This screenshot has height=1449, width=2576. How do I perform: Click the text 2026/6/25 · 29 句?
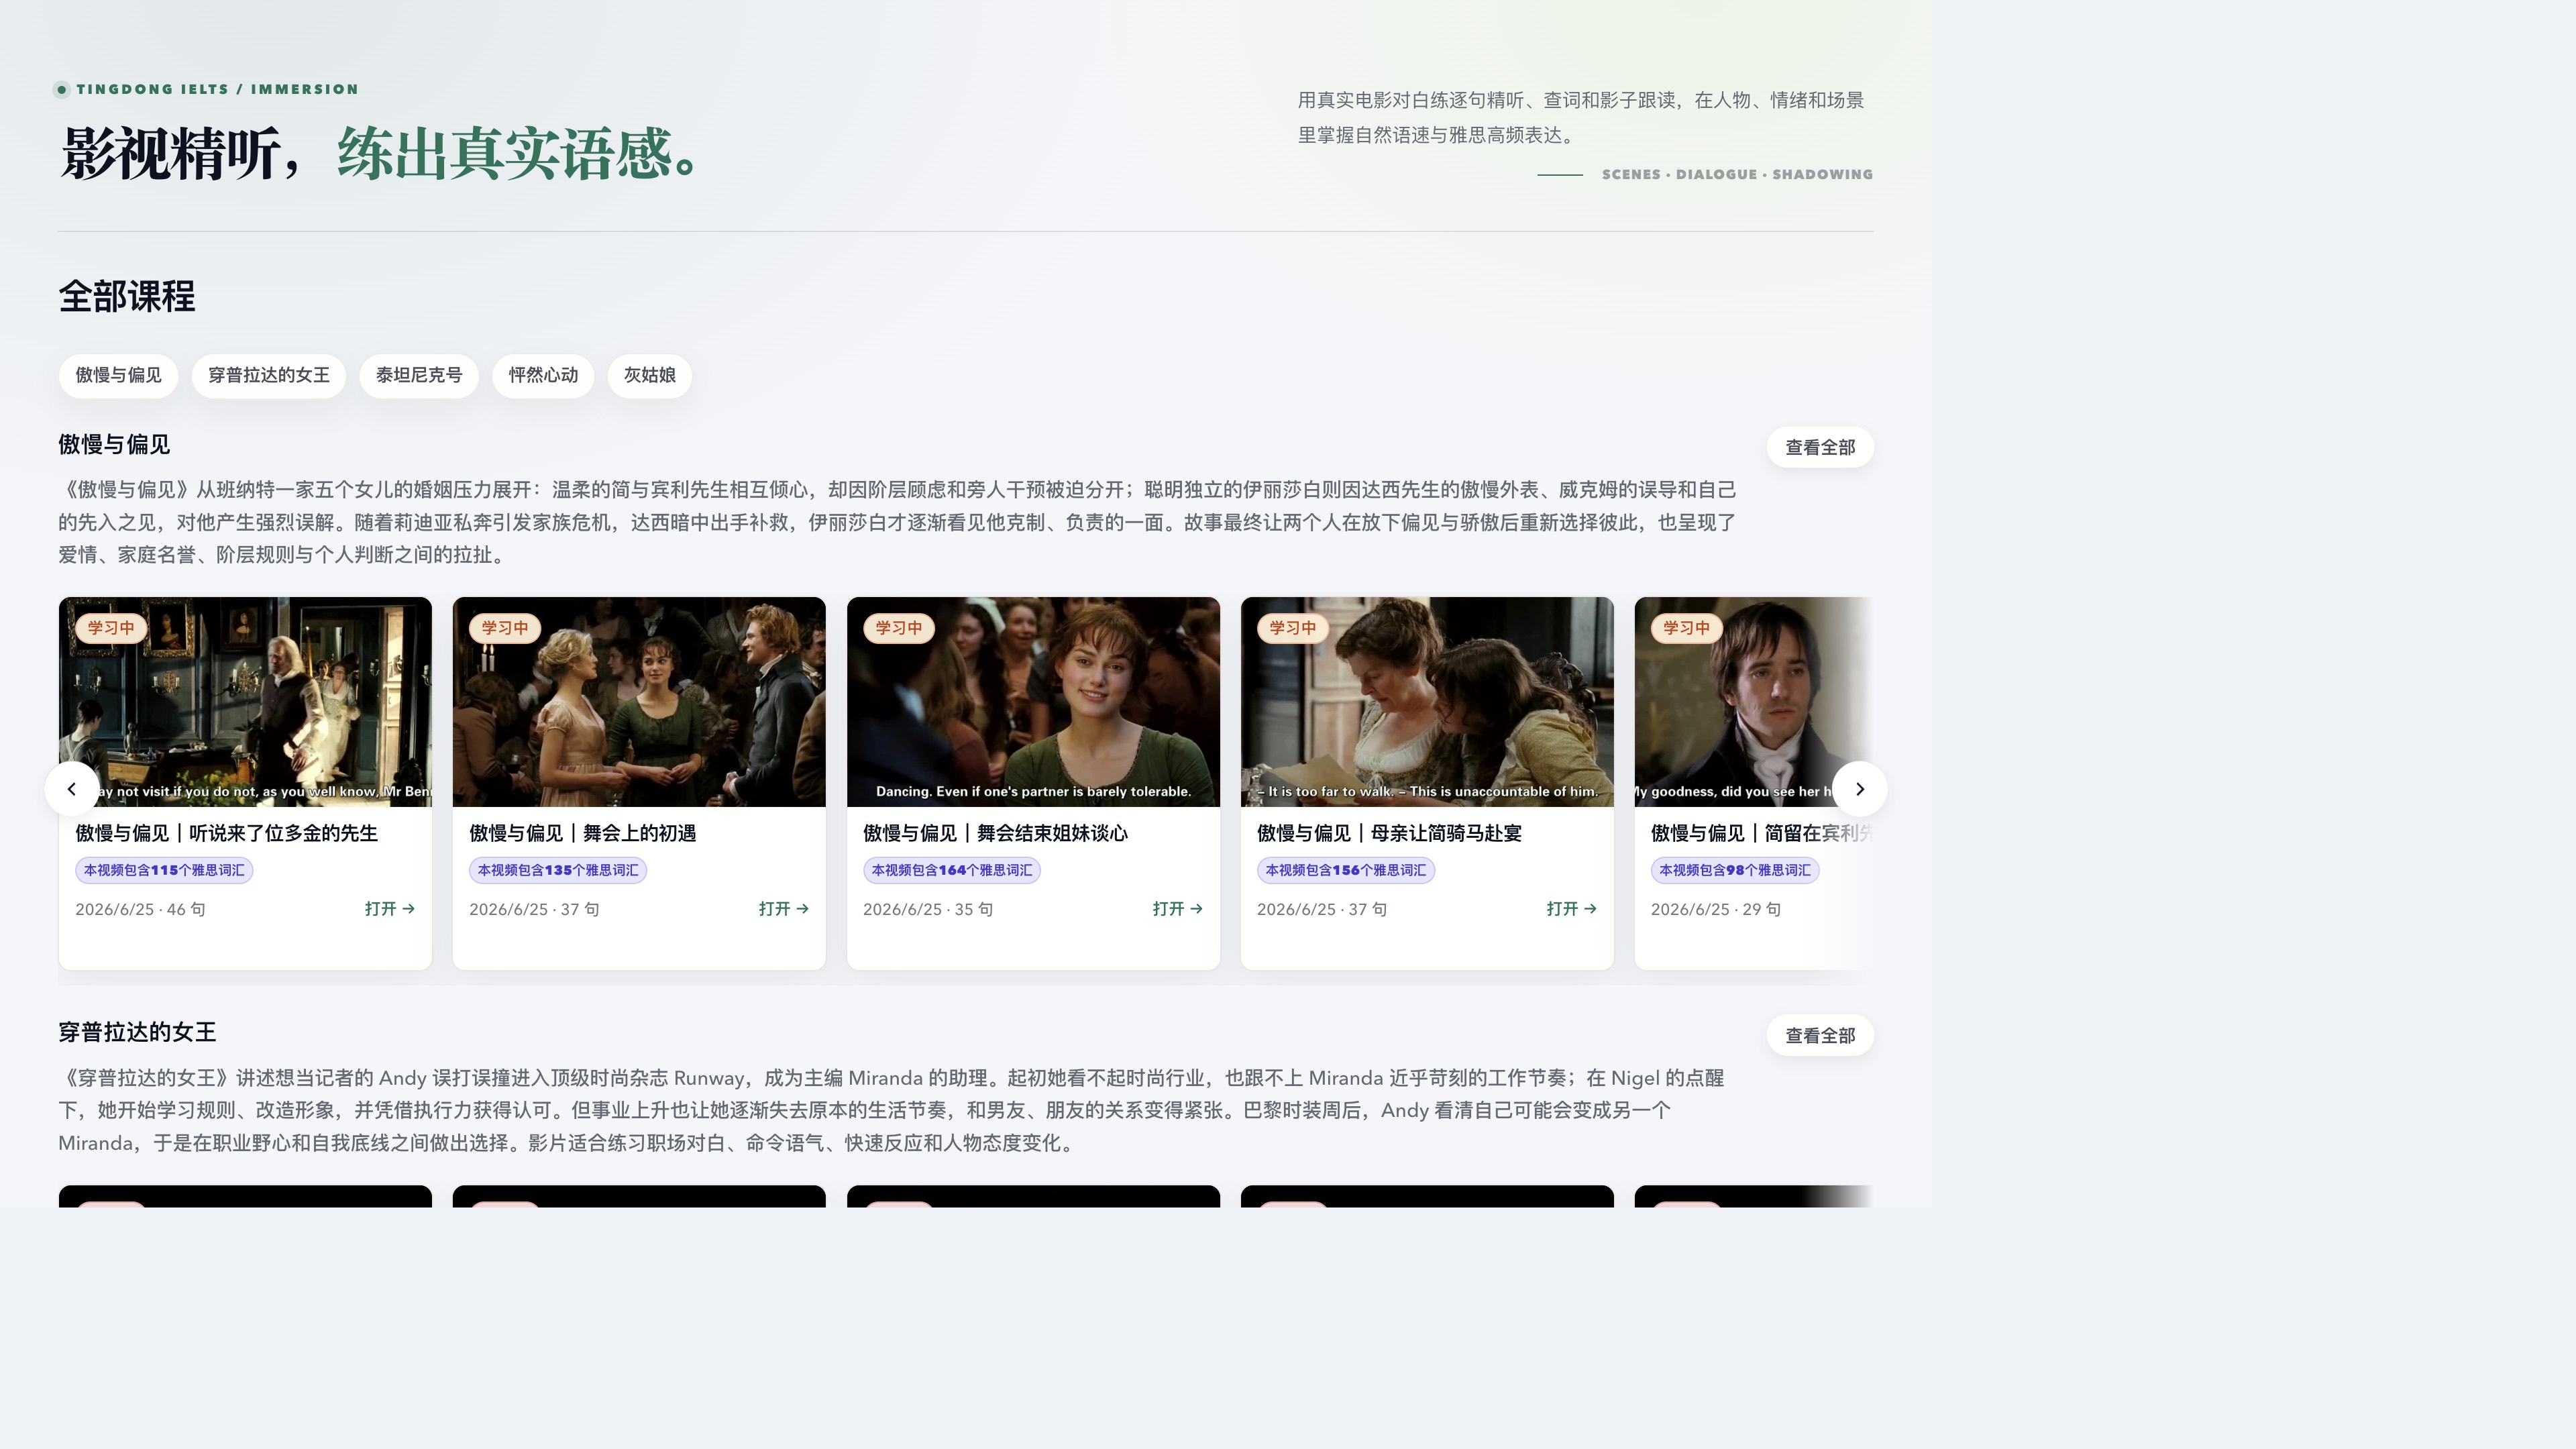[x=1716, y=909]
